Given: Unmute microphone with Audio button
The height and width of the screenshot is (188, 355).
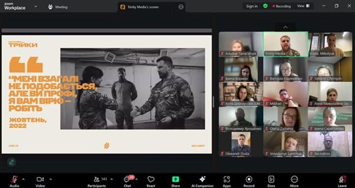Looking at the screenshot, I should (15, 180).
